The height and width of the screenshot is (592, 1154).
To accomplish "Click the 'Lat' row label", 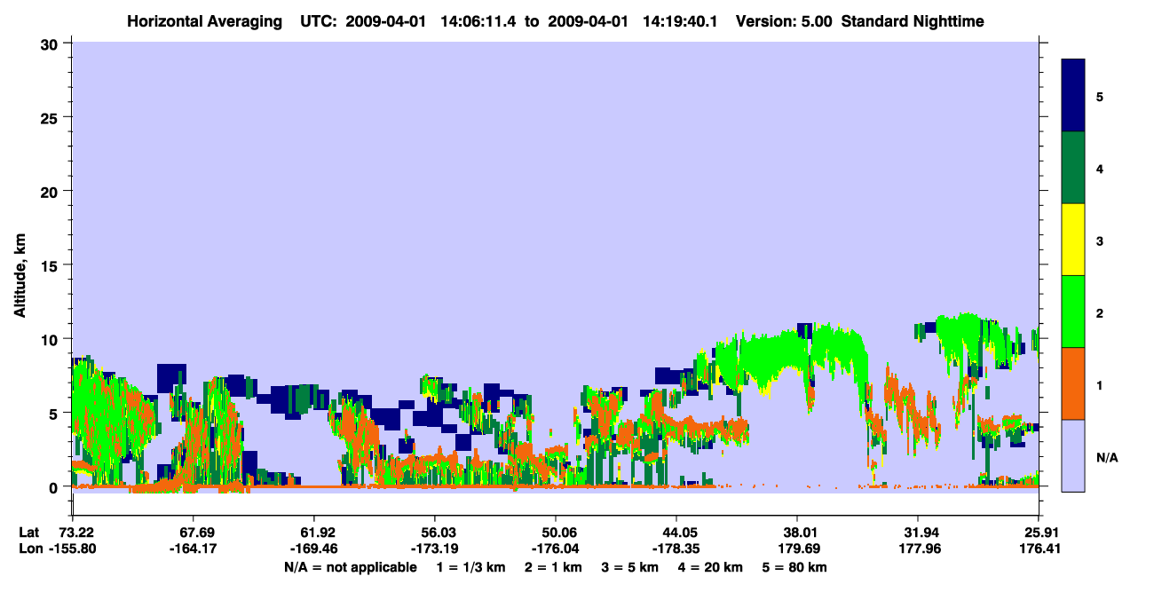I will tap(29, 533).
